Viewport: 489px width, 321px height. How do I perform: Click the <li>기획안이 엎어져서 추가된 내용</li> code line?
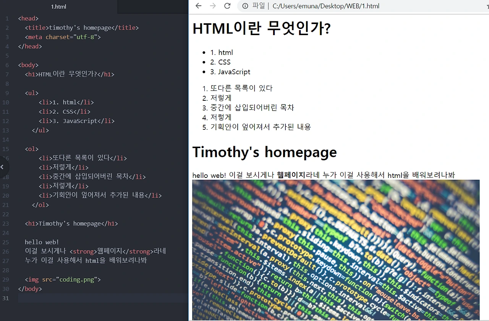click(100, 195)
